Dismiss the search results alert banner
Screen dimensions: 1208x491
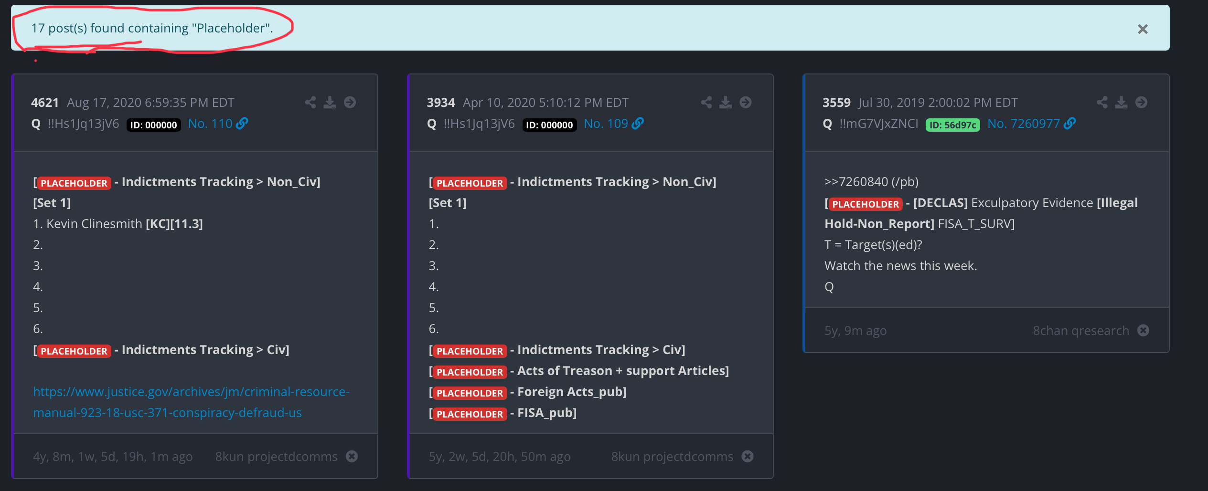(x=1142, y=29)
